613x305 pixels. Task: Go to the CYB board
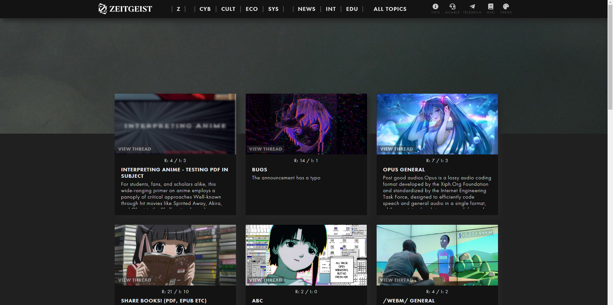point(205,9)
